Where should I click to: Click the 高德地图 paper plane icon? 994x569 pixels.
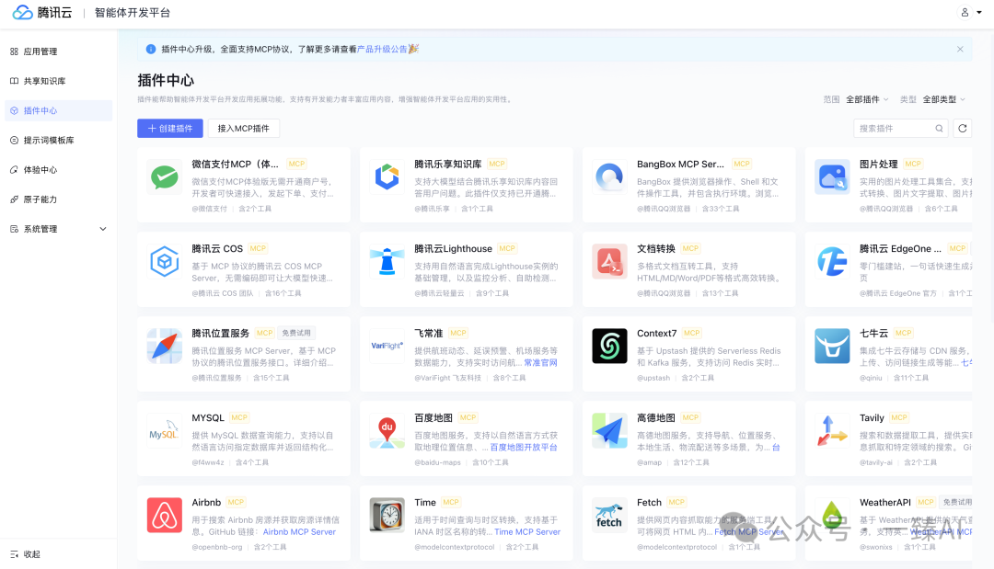(609, 431)
